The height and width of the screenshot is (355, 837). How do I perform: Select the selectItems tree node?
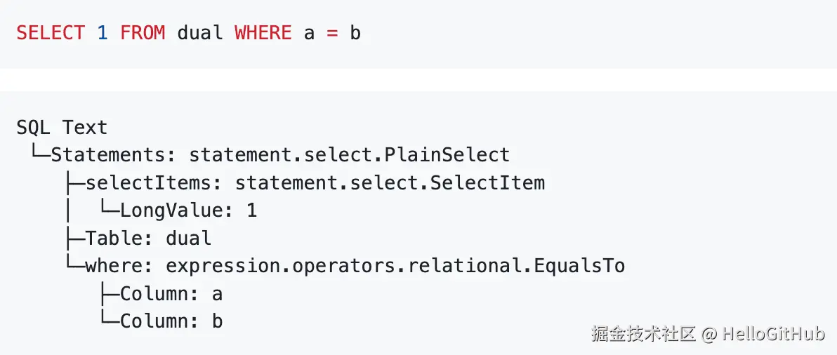pos(315,183)
